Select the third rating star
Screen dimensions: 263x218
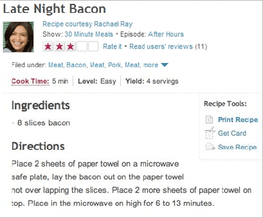(x=71, y=46)
